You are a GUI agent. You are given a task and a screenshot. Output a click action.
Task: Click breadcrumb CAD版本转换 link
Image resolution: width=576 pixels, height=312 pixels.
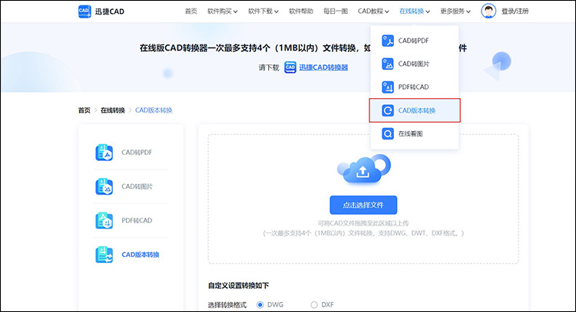click(154, 110)
